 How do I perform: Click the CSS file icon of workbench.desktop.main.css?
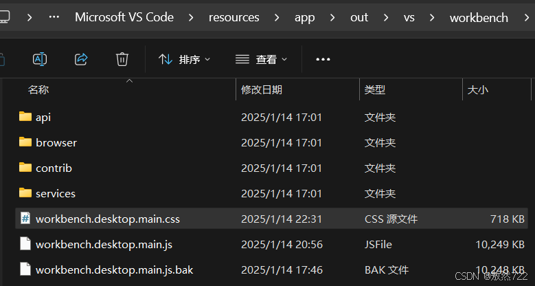tap(25, 219)
